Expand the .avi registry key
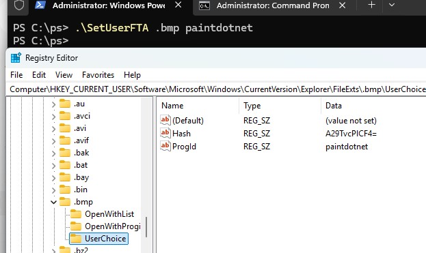The width and height of the screenshot is (426, 253). click(x=53, y=129)
